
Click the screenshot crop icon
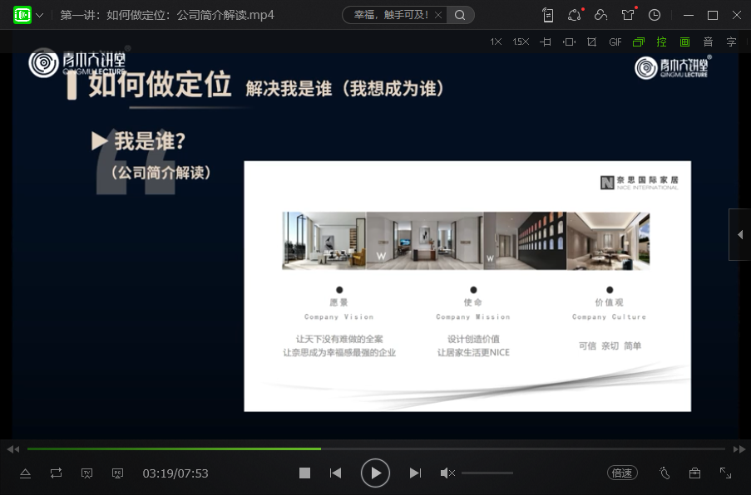(x=591, y=42)
